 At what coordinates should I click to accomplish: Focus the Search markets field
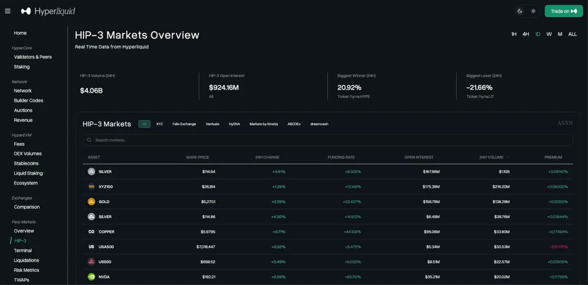(x=329, y=140)
